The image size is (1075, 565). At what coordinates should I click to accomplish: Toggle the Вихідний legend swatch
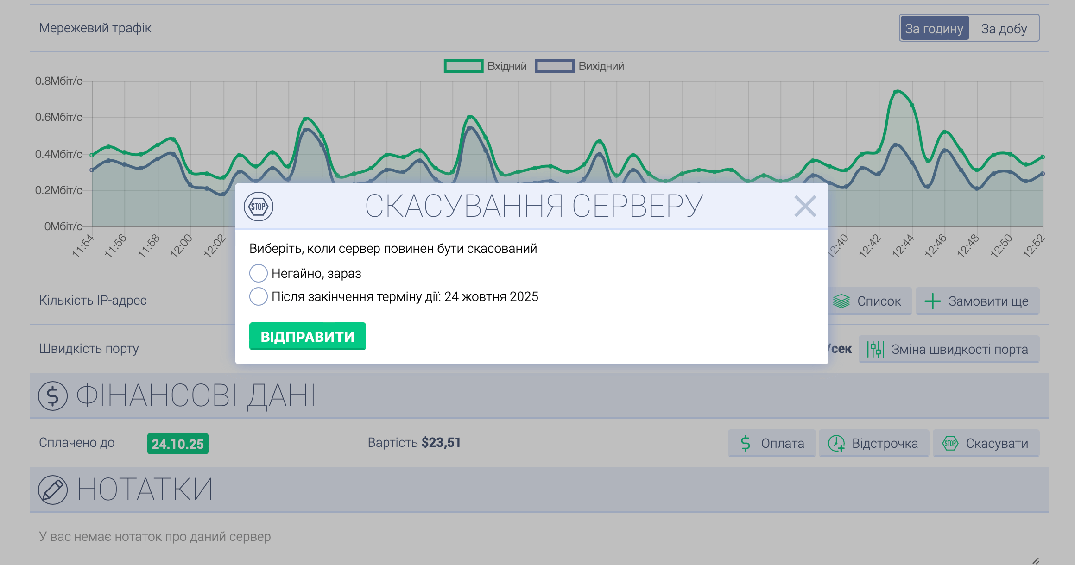[555, 66]
